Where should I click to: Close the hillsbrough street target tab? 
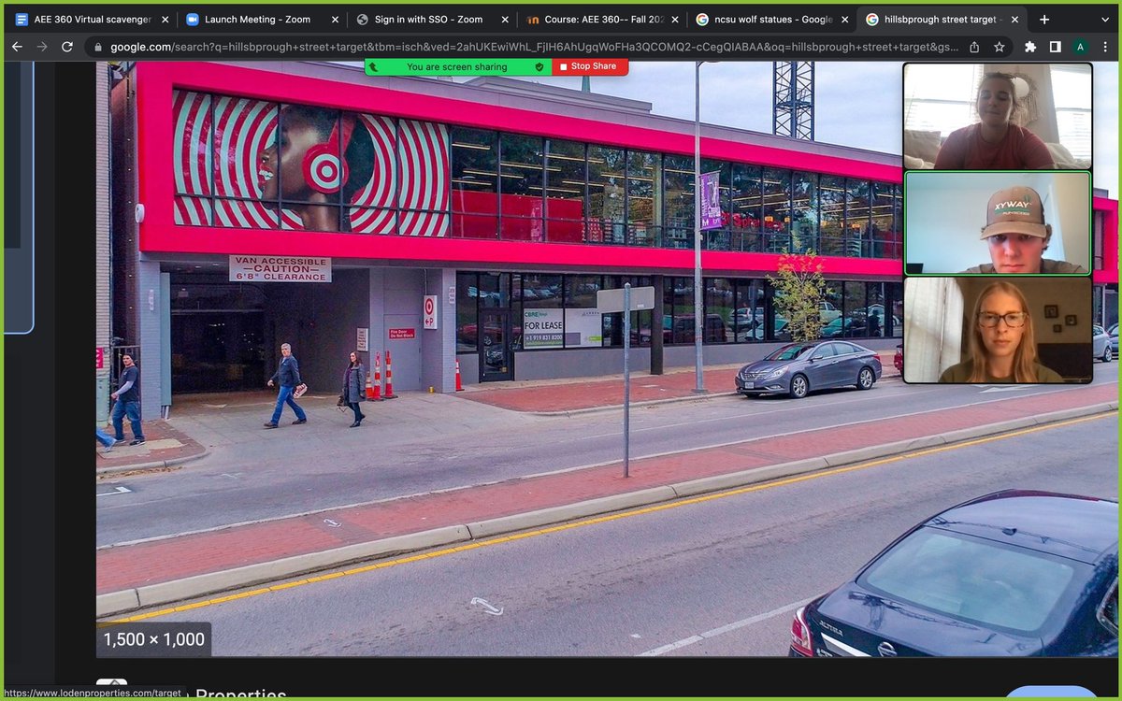[x=1014, y=19]
